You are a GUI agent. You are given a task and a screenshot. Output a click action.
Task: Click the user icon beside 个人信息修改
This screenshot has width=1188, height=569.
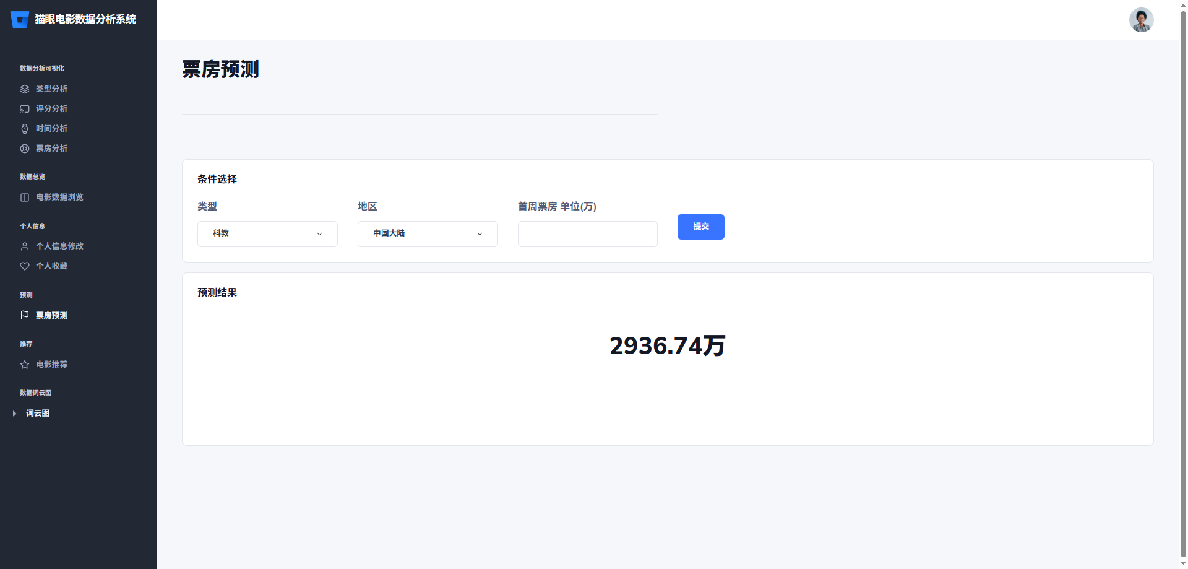pyautogui.click(x=25, y=246)
